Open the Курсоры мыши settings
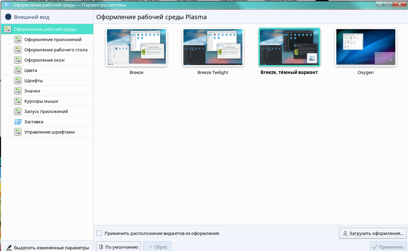The width and height of the screenshot is (408, 251). pyautogui.click(x=47, y=101)
